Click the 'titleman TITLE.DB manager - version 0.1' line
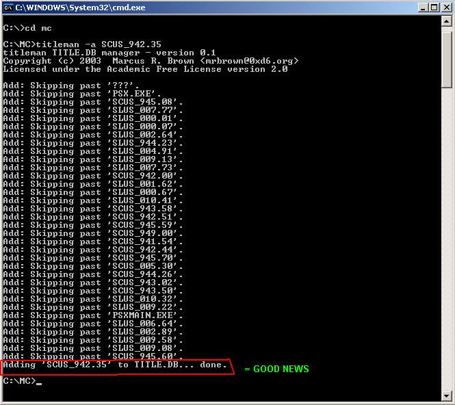The image size is (455, 405). coord(109,53)
